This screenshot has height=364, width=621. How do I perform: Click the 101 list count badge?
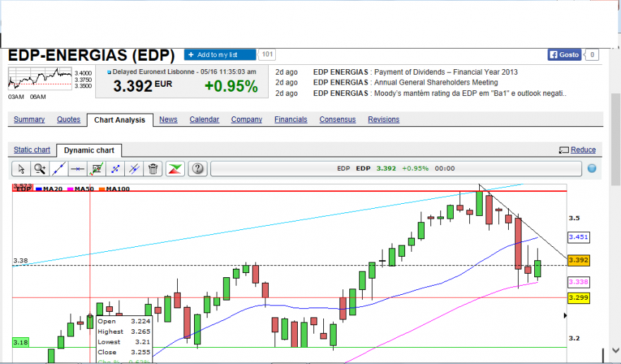[x=267, y=54]
